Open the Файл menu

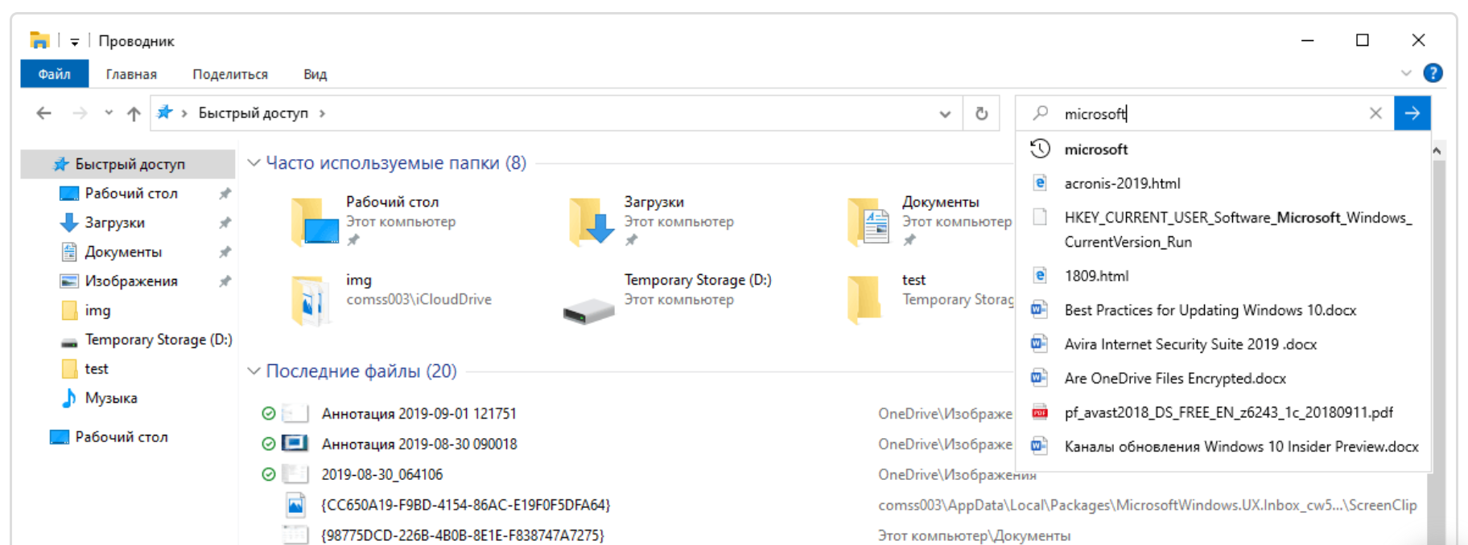point(54,74)
